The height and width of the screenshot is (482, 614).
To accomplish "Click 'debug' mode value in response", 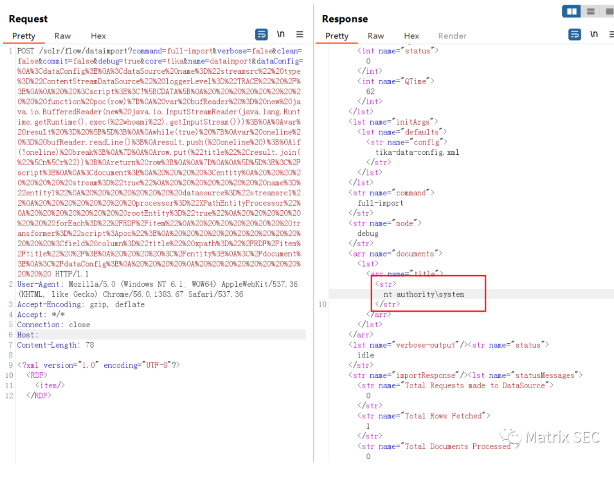I will (368, 233).
